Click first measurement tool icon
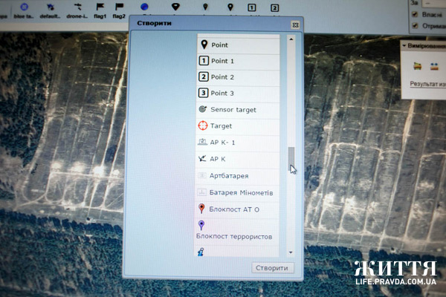Screen dimensions: 446x297 point(417,65)
